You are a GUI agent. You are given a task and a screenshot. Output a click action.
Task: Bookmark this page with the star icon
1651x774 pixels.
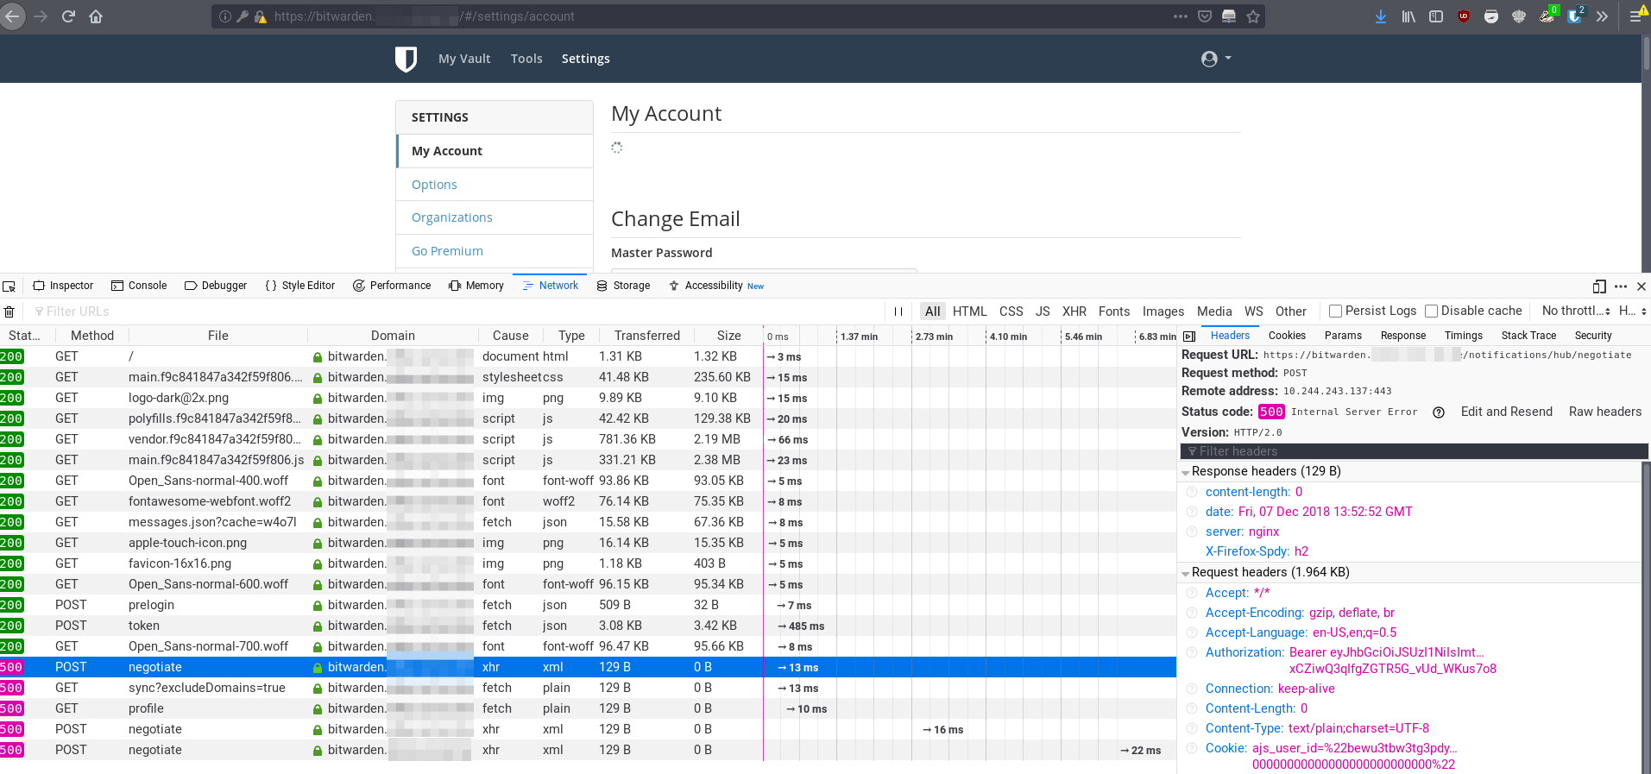pos(1253,16)
